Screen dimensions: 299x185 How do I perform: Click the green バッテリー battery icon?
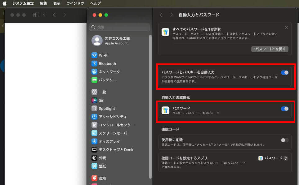click(94, 80)
